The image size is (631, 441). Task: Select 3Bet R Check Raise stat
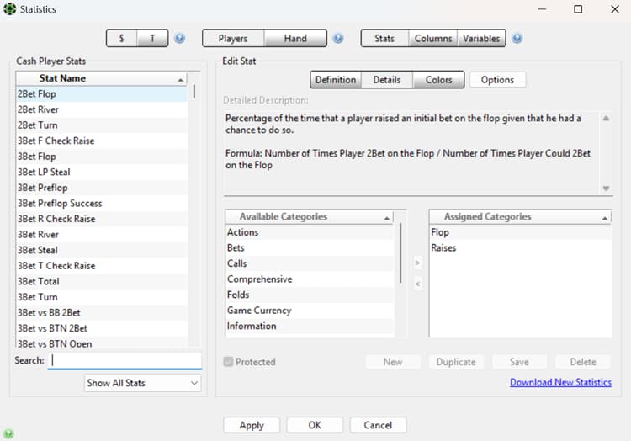(x=102, y=219)
